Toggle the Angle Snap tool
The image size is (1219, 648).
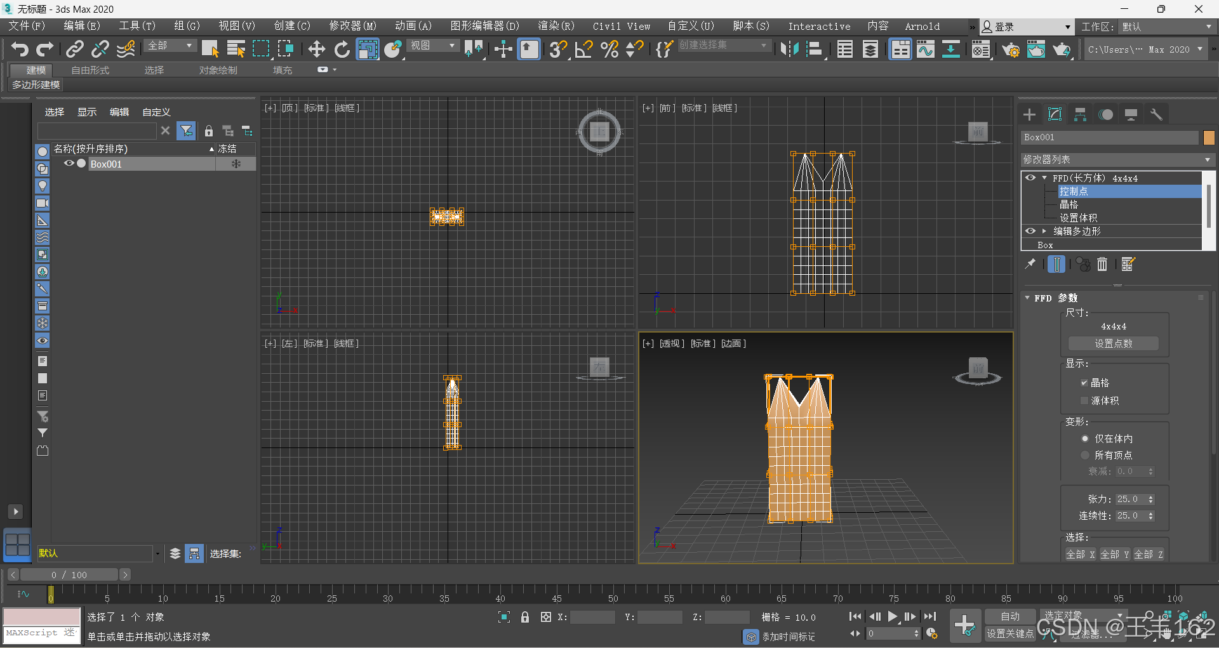583,49
